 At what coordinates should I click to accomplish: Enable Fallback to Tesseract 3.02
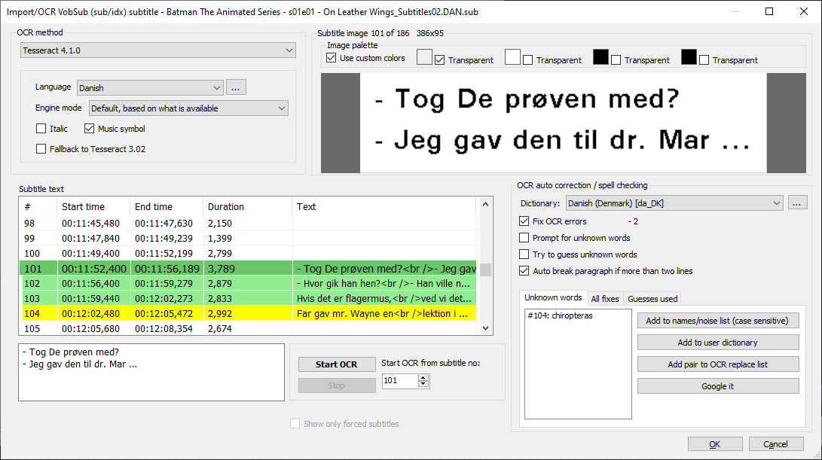(x=41, y=147)
